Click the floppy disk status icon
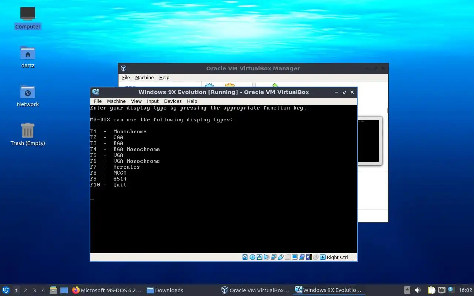Image resolution: width=474 pixels, height=296 pixels. [x=259, y=257]
